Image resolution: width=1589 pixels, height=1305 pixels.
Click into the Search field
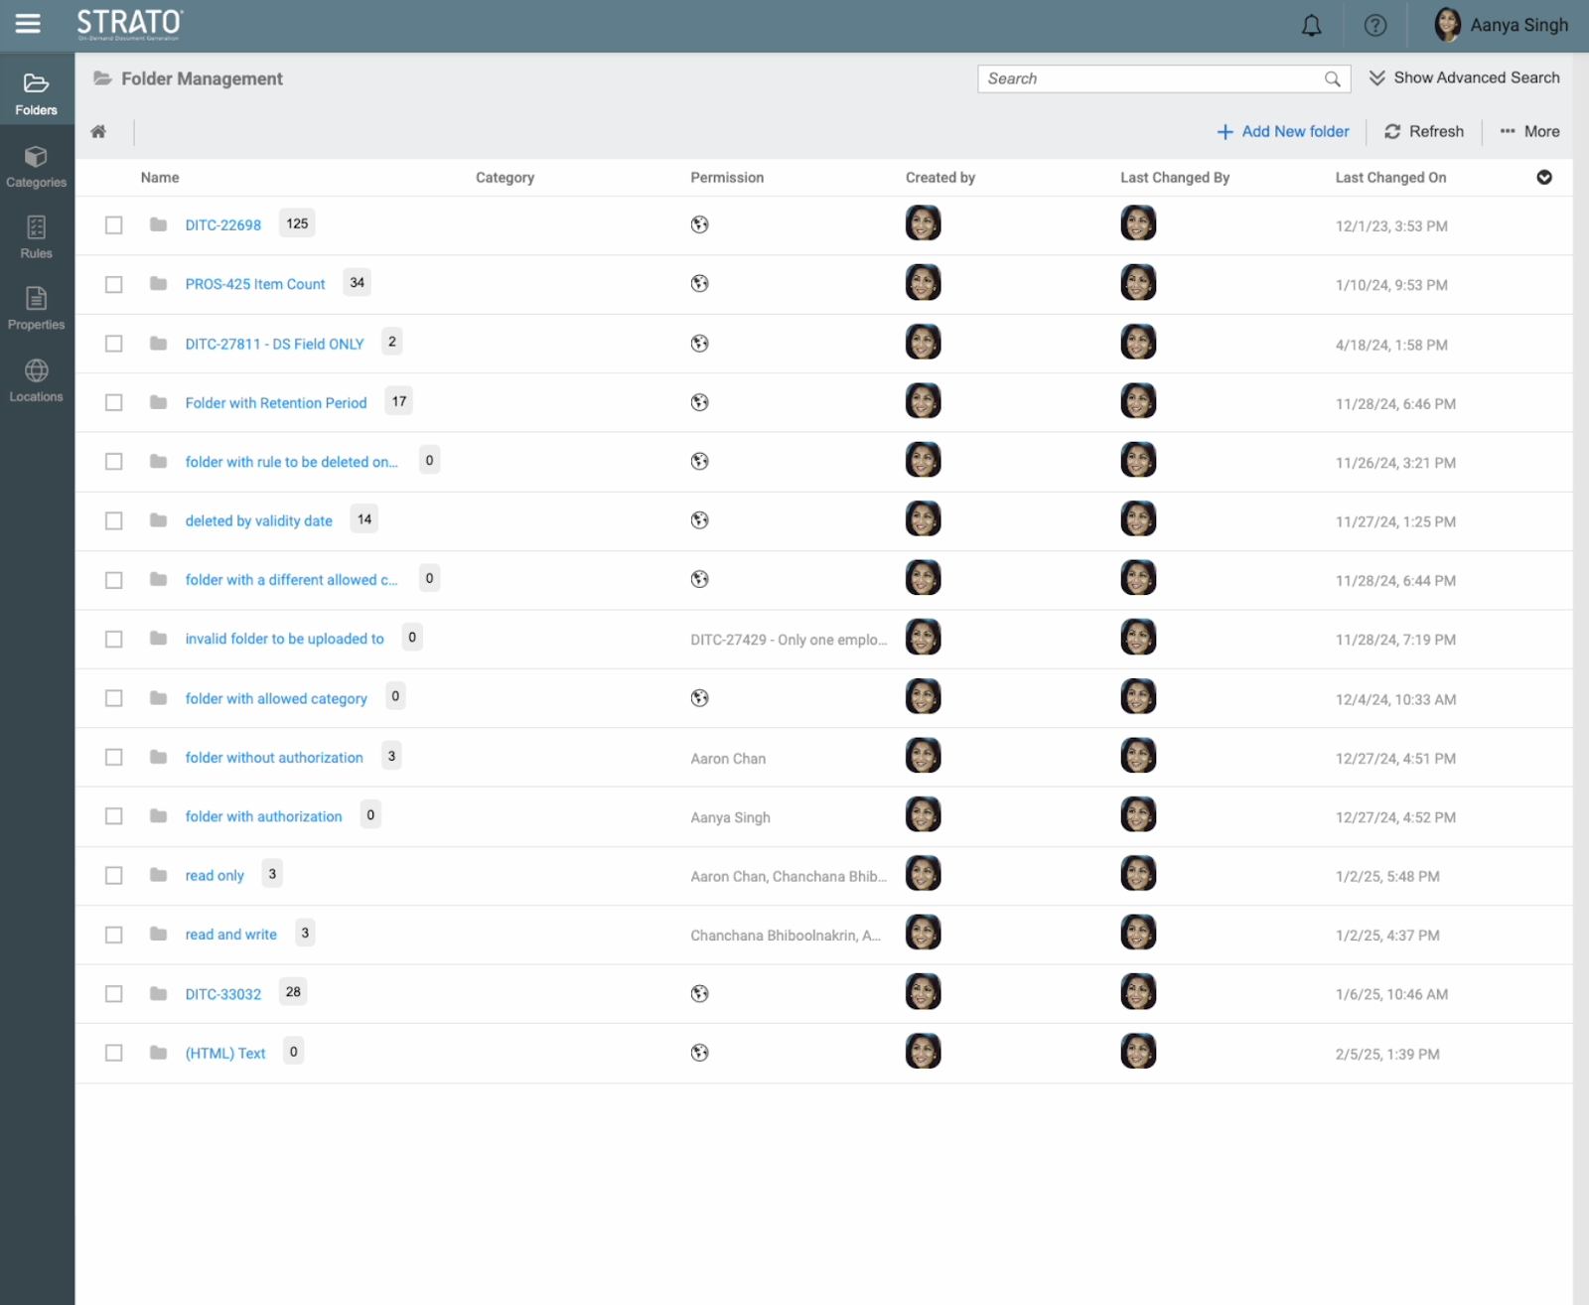pyautogui.click(x=1152, y=79)
